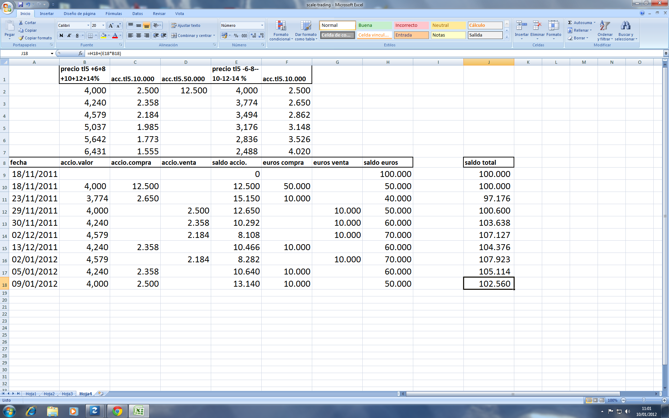Apply percent style format
This screenshot has width=669, height=418.
[236, 36]
